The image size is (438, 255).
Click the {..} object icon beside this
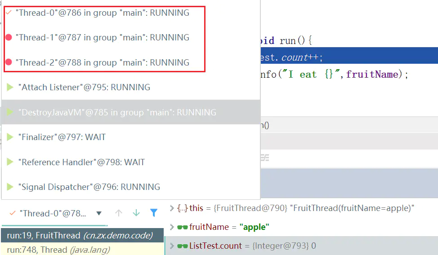(183, 208)
